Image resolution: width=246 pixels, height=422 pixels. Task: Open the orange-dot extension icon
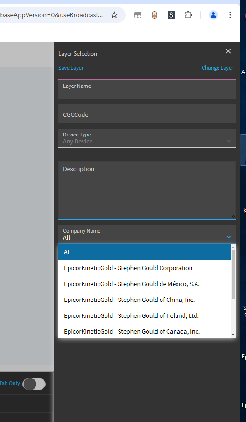point(155,15)
